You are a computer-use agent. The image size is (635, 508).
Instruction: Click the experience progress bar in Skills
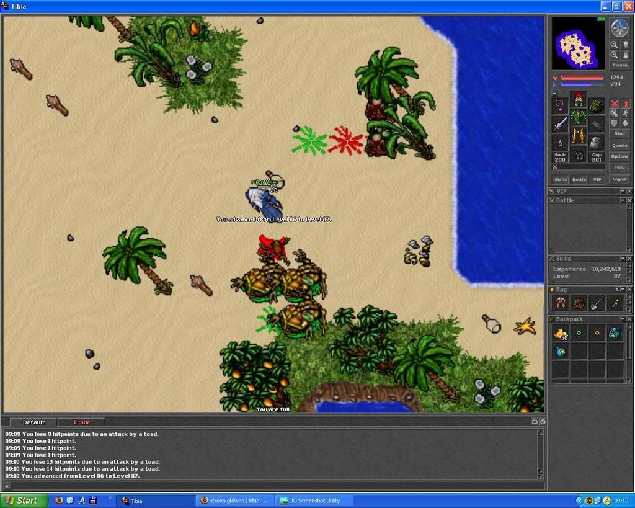pyautogui.click(x=587, y=281)
